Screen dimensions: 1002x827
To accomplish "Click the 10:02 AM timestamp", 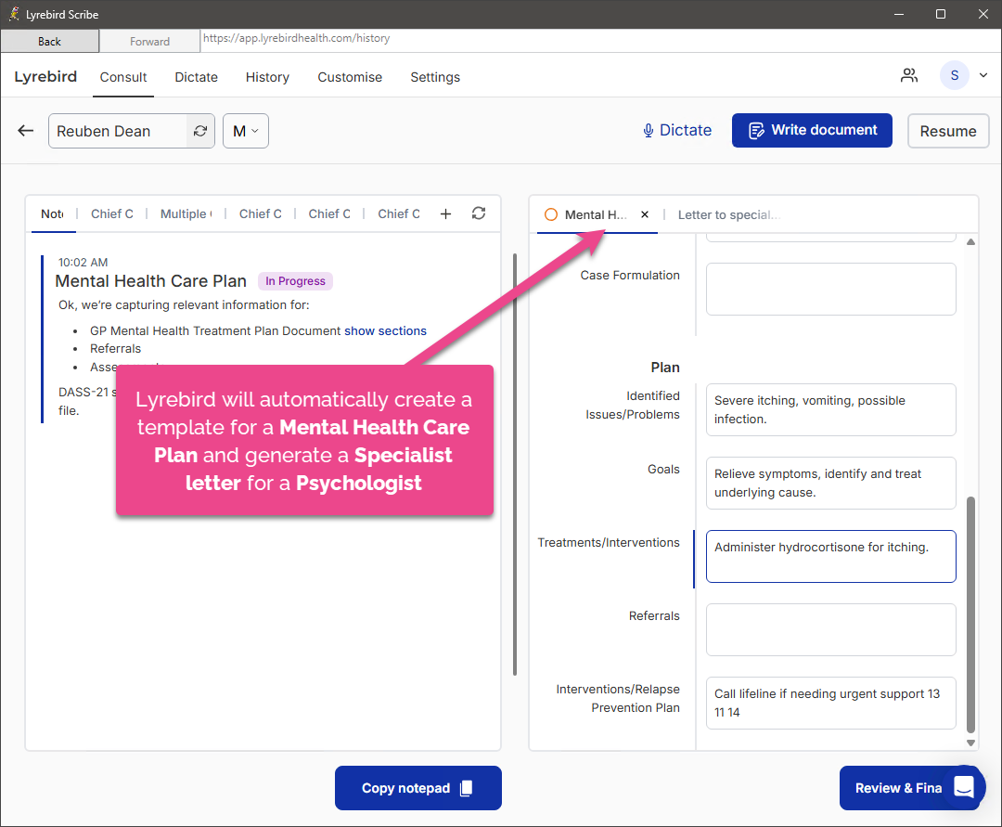I will tap(83, 263).
